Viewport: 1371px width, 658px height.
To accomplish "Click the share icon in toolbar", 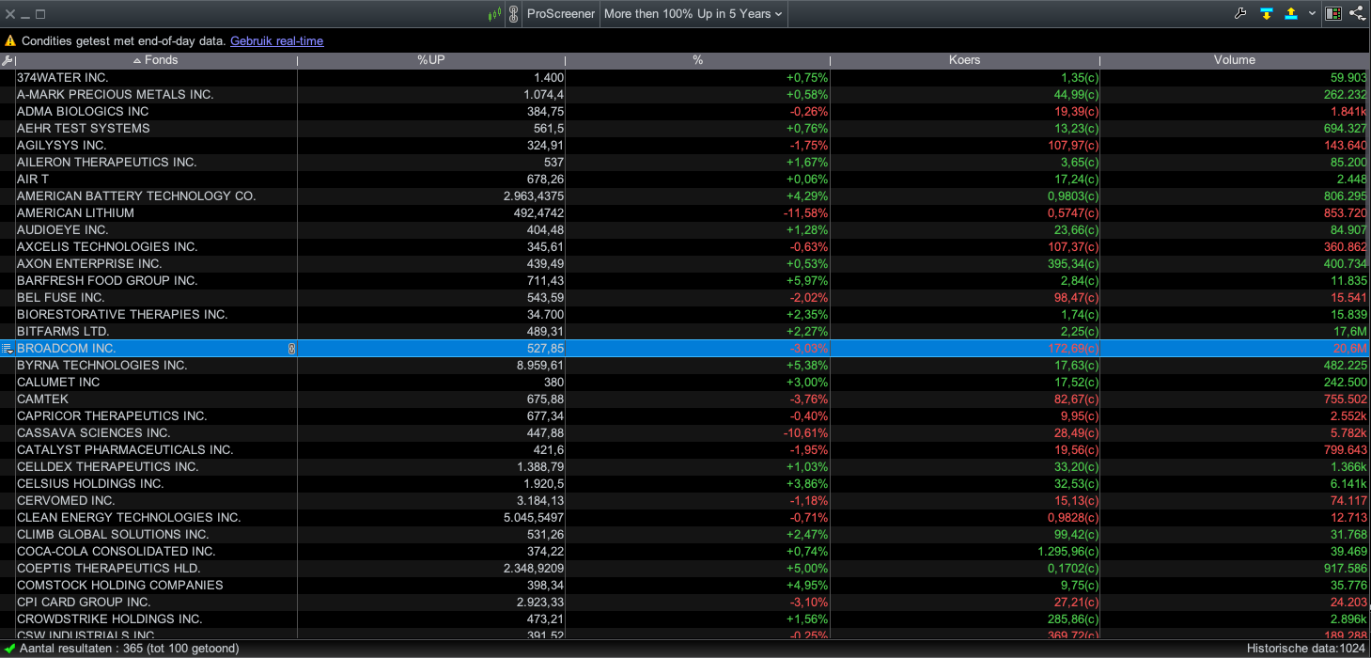I will tap(1357, 13).
